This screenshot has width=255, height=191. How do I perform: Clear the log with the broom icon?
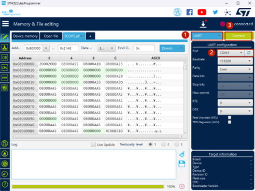182,154
